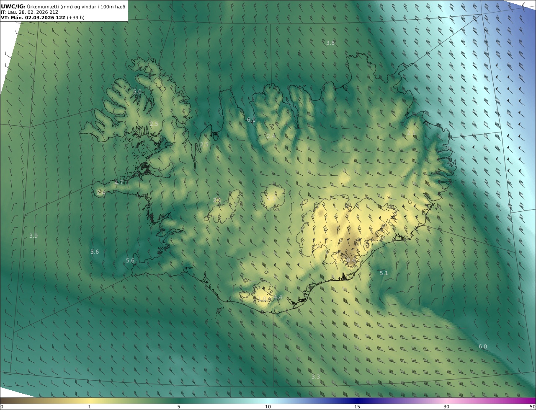Click the 15 tick on color scale

coord(357,407)
